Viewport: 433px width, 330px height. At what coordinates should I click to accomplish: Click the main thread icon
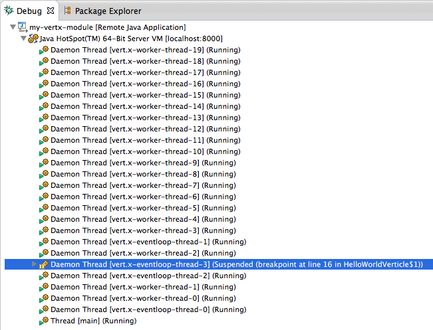[44, 321]
